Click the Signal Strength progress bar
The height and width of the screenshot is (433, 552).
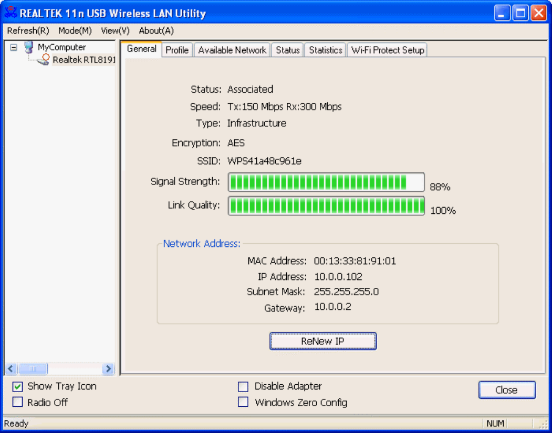(x=326, y=182)
